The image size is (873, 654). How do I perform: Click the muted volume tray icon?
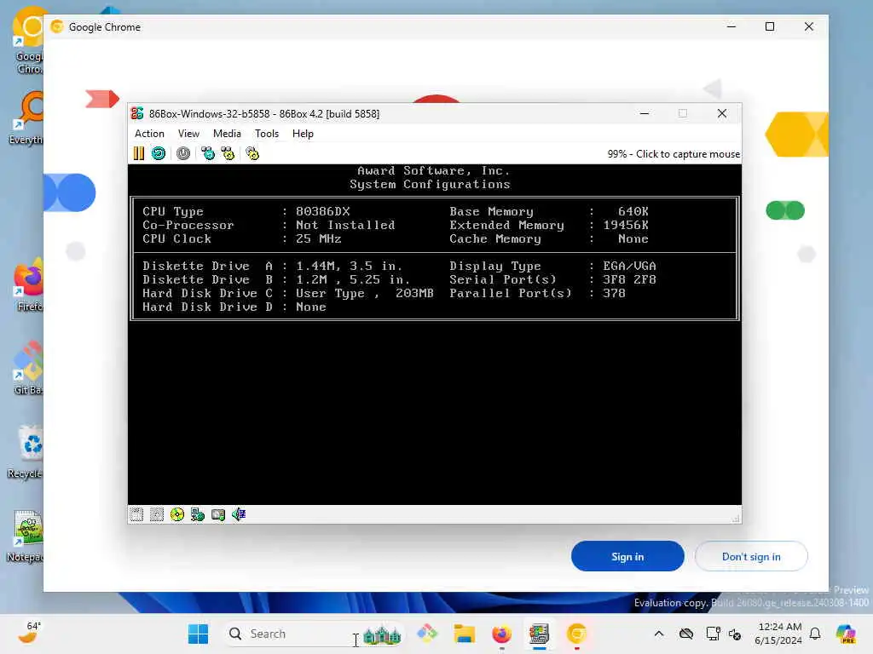pyautogui.click(x=735, y=634)
